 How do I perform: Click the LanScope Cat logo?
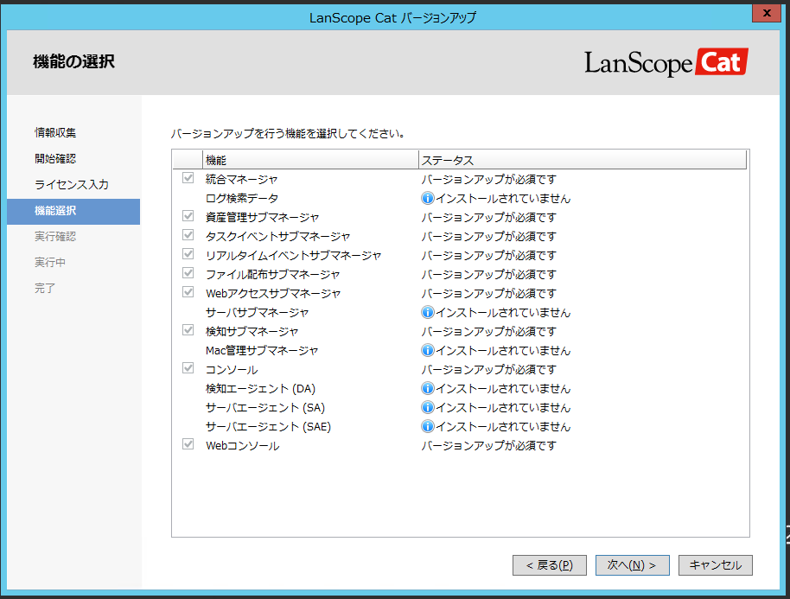(666, 61)
